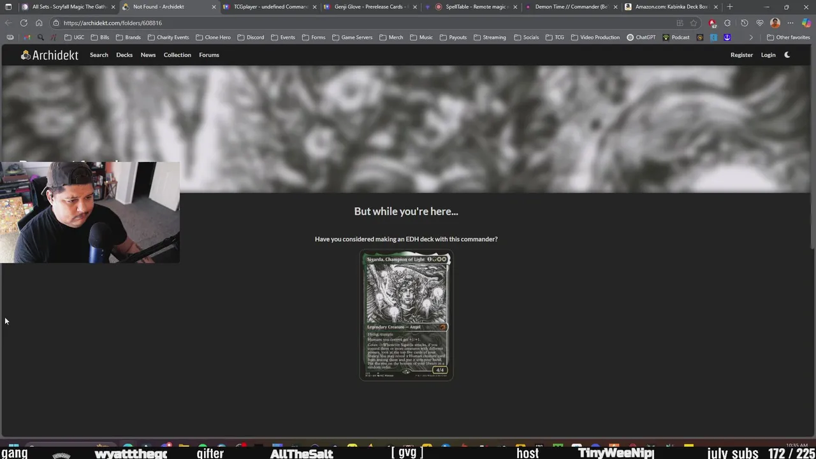
Task: Open the split screen icon in address bar
Action: pos(680,23)
